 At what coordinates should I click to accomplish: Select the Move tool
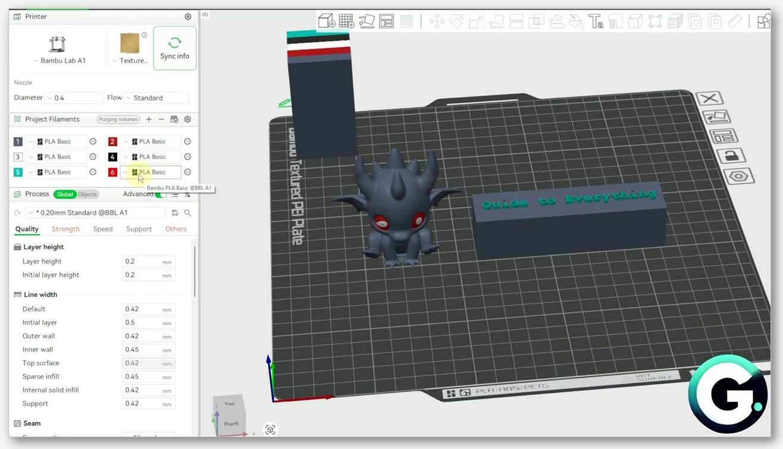(437, 22)
